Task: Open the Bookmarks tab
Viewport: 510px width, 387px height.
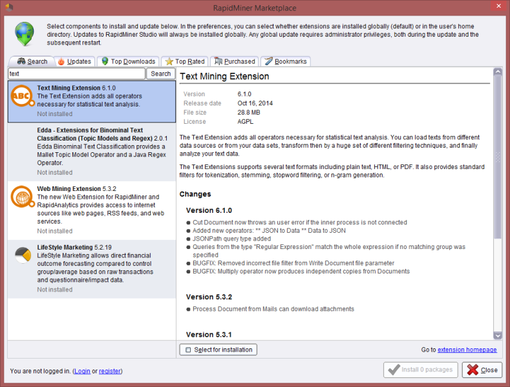Action: (286, 61)
